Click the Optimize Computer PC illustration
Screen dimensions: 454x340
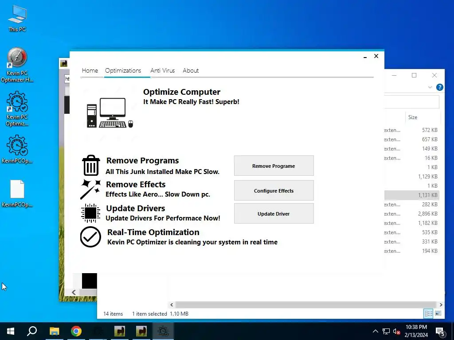tap(110, 113)
